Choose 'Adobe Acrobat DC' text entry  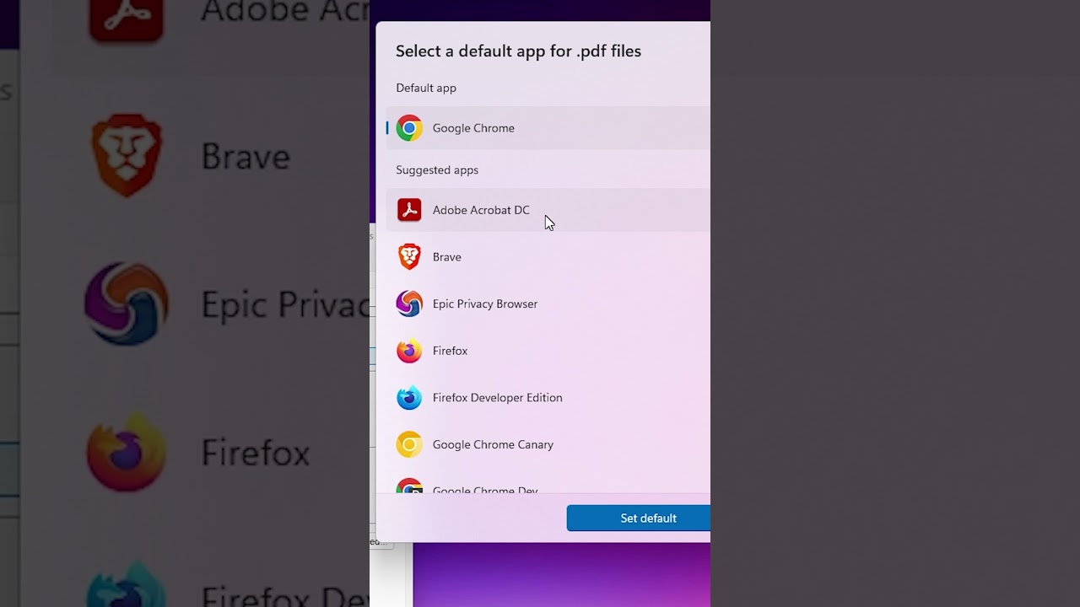[x=481, y=210]
